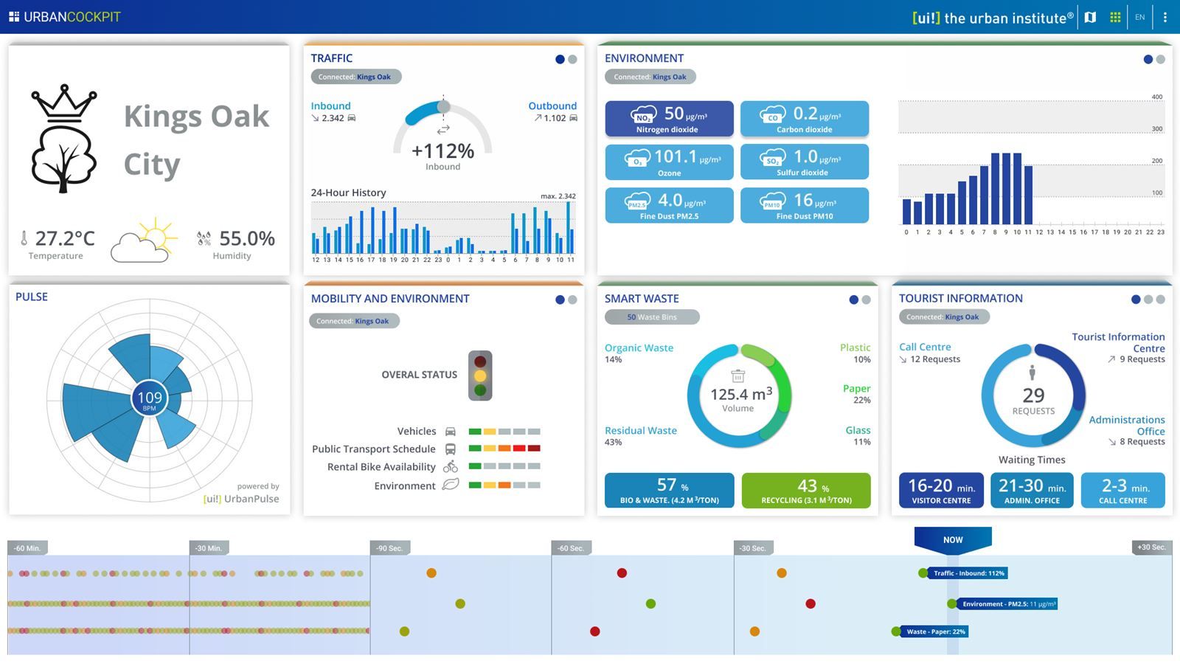The image size is (1180, 664).
Task: Select the Ozone O3 measurement tile
Action: click(x=669, y=162)
